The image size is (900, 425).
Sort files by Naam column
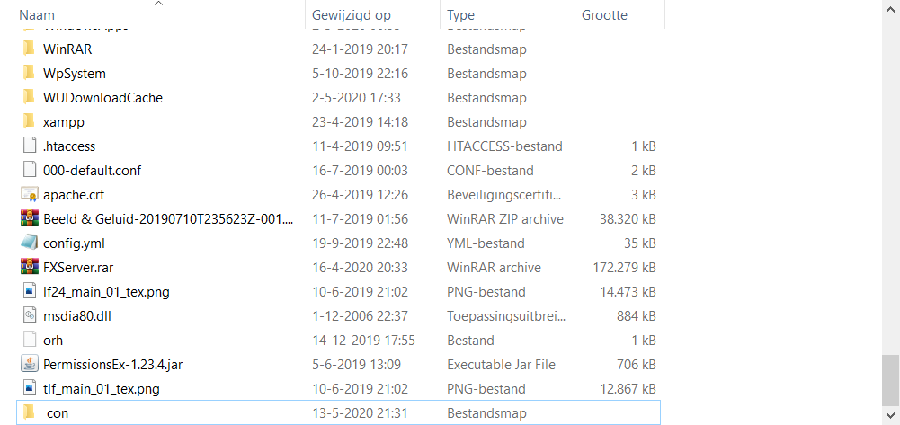(x=36, y=15)
